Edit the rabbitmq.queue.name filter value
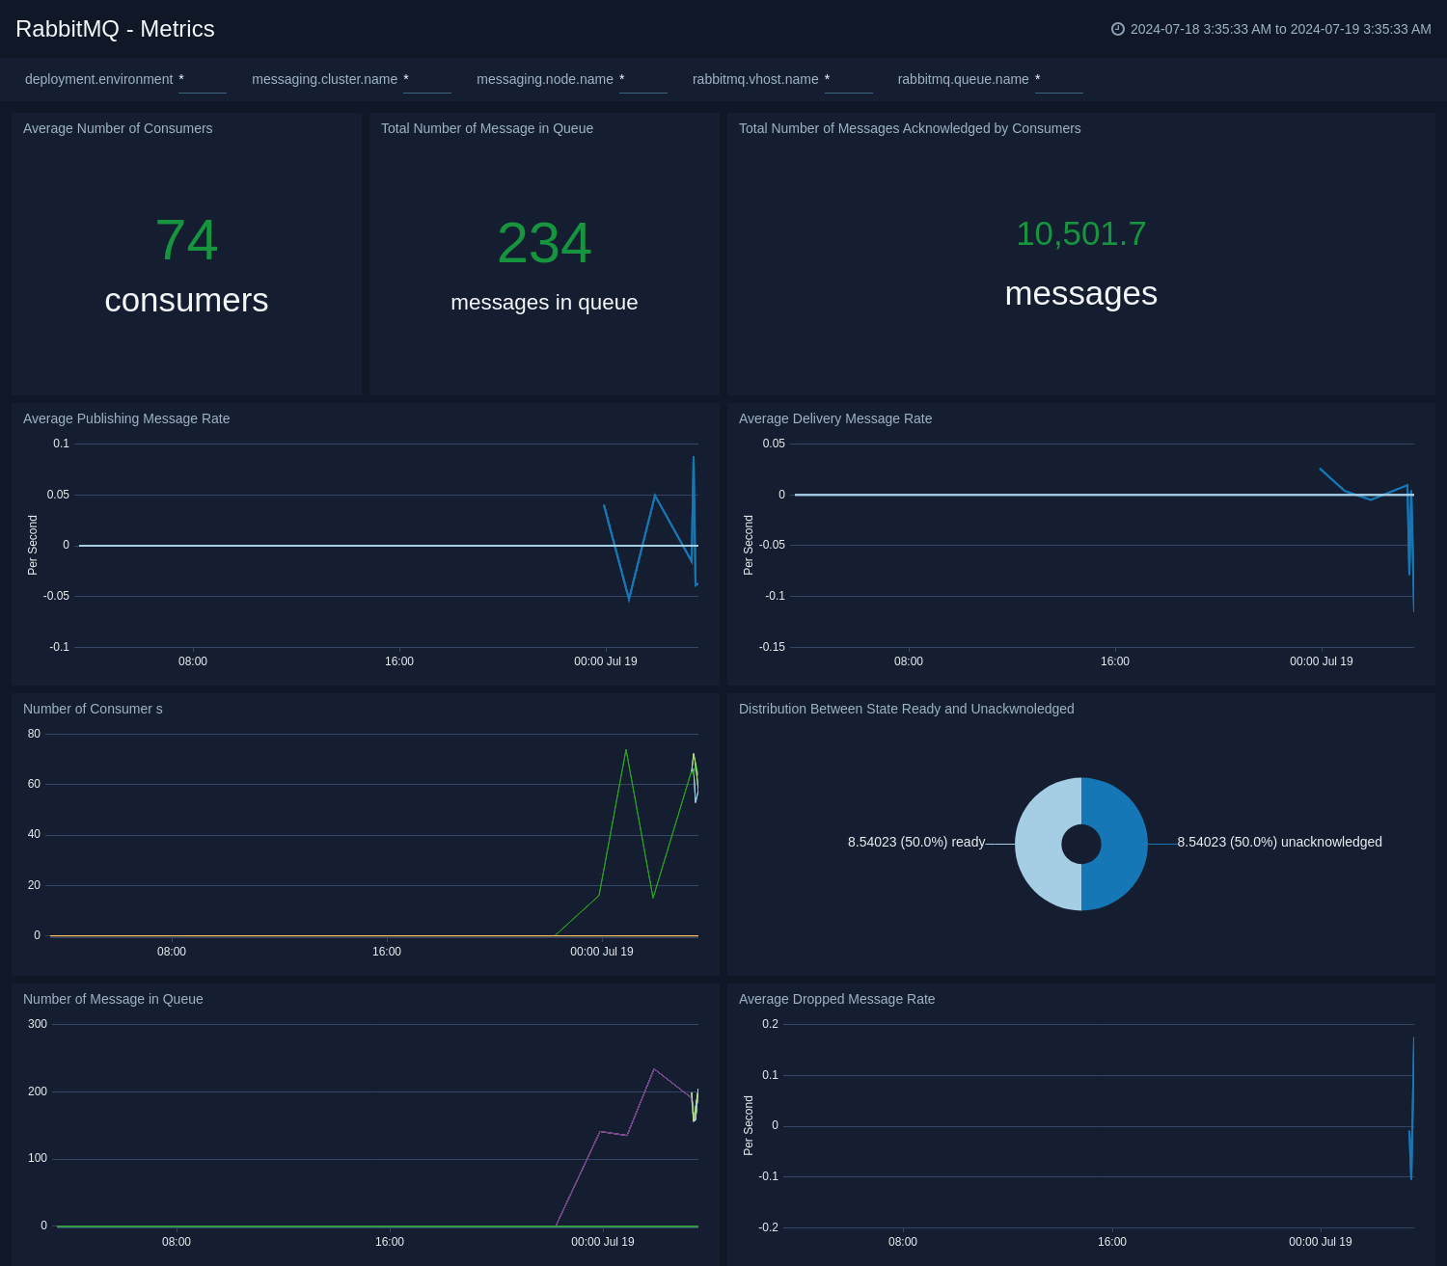Screen dimensions: 1447x1266 (1059, 80)
